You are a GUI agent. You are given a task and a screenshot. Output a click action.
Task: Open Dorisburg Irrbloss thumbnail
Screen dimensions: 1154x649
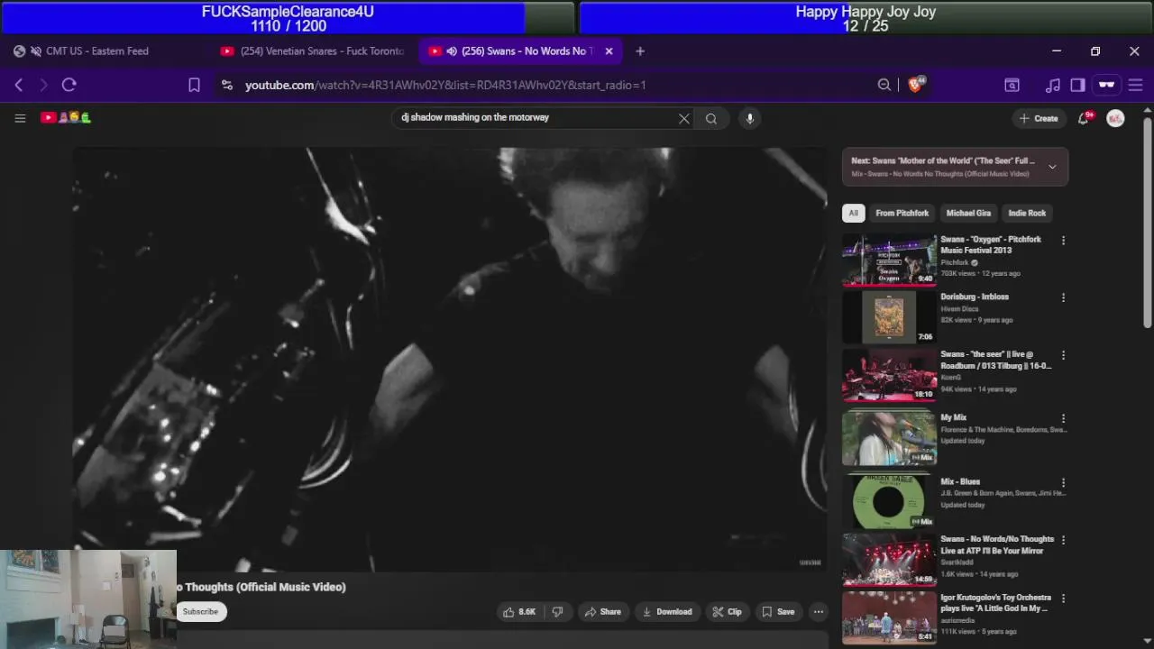click(x=889, y=317)
